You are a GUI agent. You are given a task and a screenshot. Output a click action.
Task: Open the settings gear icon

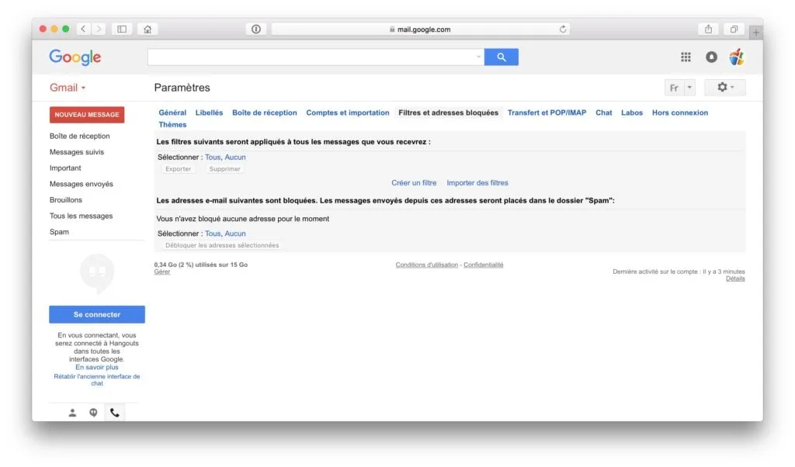pyautogui.click(x=720, y=87)
